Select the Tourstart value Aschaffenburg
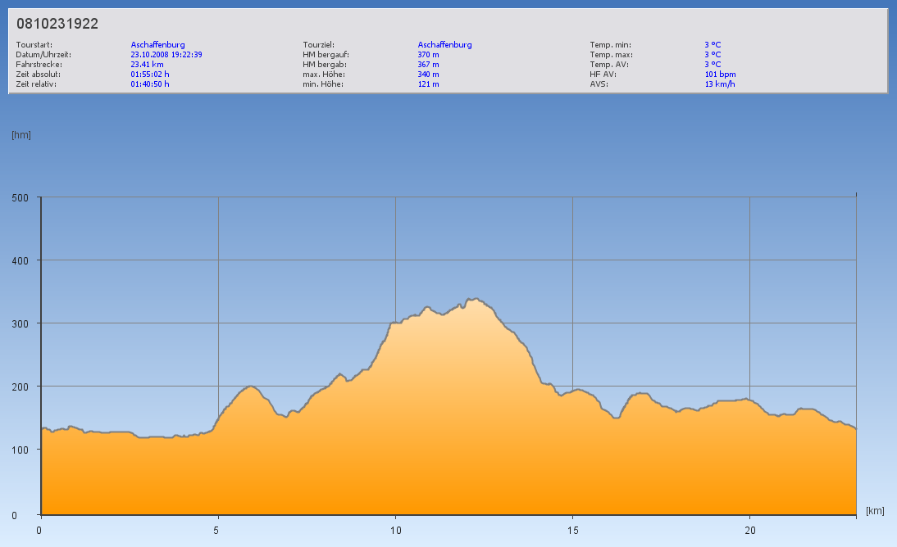The image size is (897, 547). (157, 45)
